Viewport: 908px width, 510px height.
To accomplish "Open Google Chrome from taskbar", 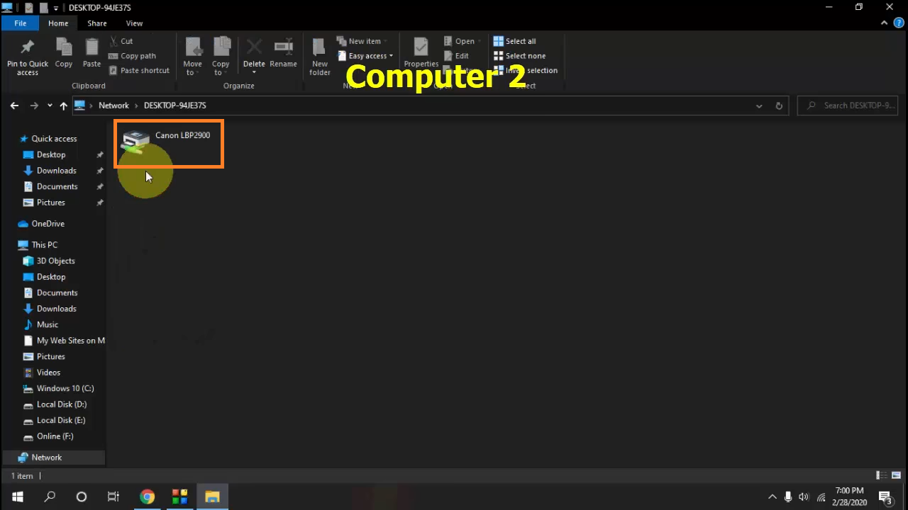I will (147, 497).
